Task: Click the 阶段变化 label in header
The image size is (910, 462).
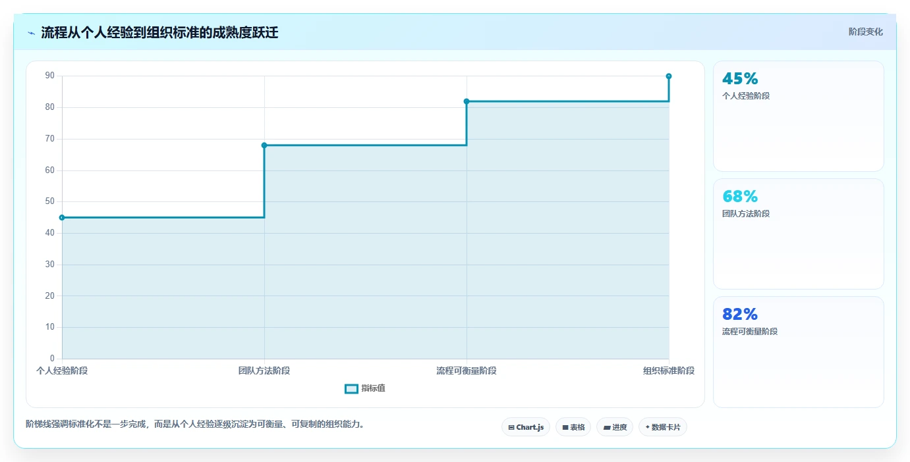Action: pos(866,32)
